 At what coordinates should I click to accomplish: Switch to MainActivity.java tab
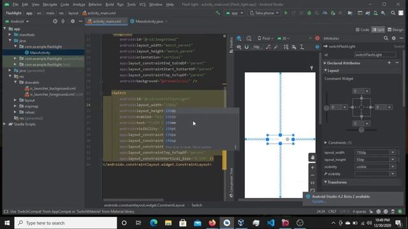pyautogui.click(x=149, y=22)
